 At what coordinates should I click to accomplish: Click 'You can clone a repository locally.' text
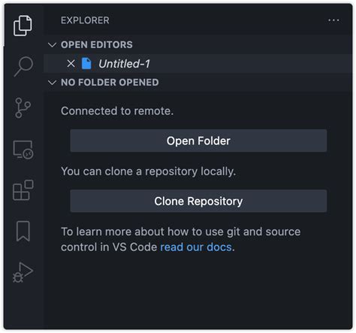[x=149, y=171]
